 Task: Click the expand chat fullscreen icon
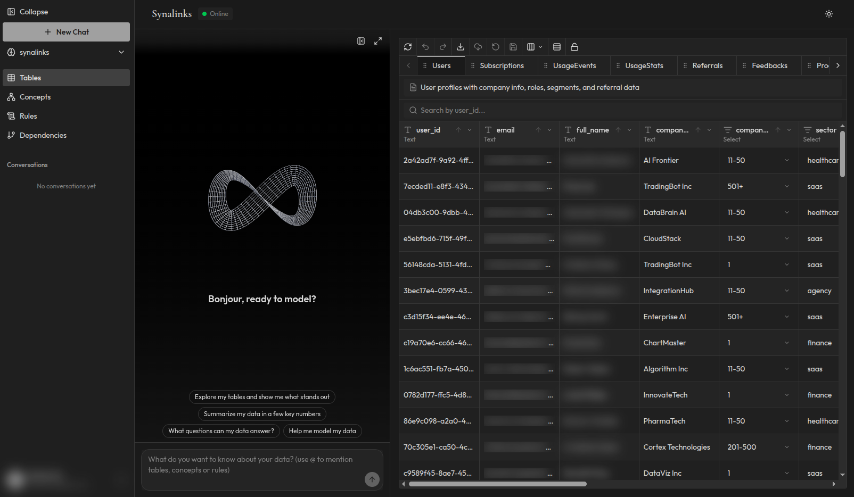point(378,40)
